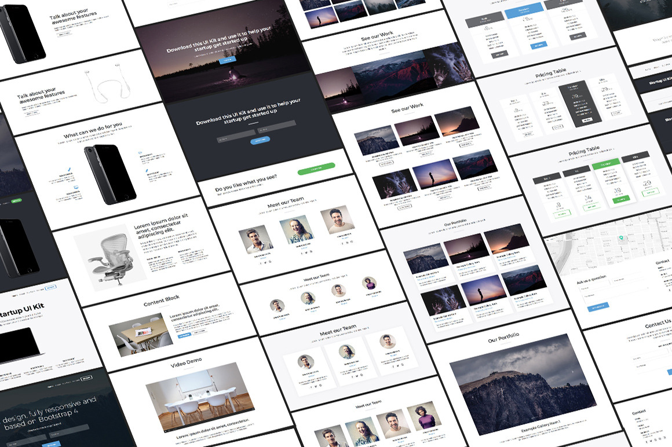Click the blue pencil icon left of the phone
The width and height of the screenshot is (672, 447).
68,169
